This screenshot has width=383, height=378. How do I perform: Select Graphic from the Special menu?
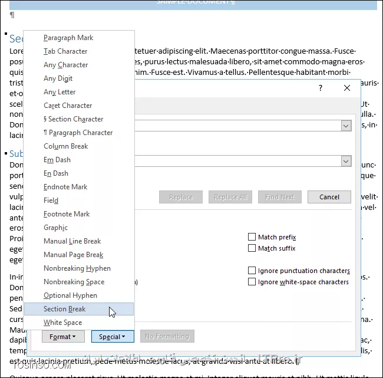pos(79,228)
